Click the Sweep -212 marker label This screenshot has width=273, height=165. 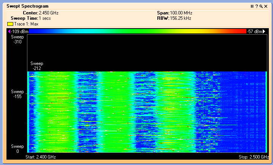(37, 66)
